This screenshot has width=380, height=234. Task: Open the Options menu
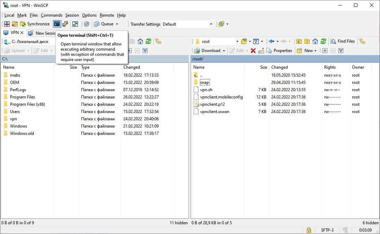[x=89, y=15]
